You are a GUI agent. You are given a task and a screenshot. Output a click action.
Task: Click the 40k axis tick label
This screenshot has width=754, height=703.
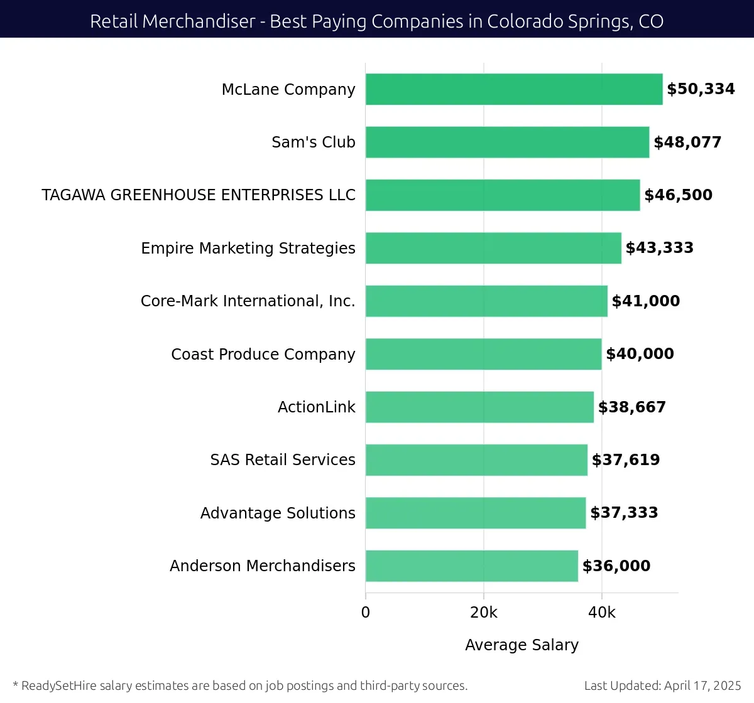pos(602,613)
